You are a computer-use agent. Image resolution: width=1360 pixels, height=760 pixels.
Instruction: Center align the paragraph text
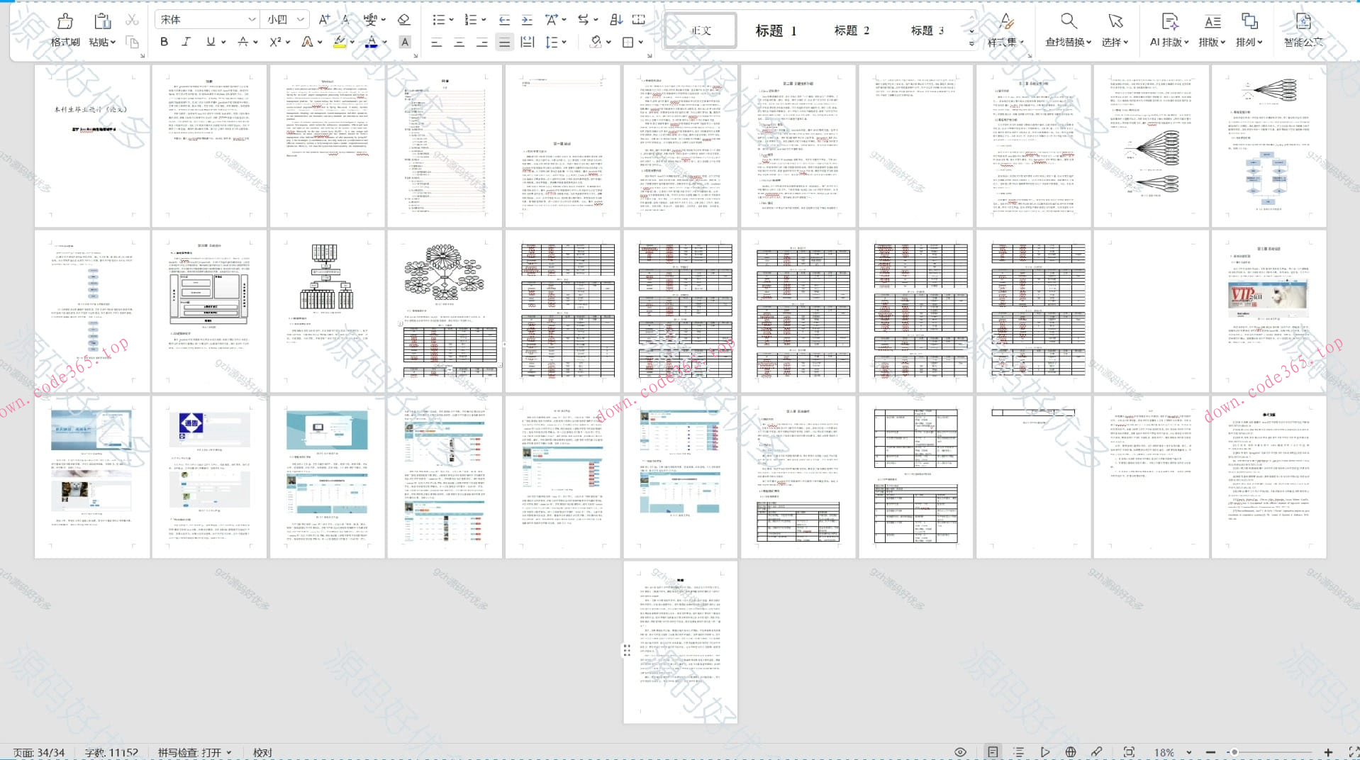tap(459, 43)
